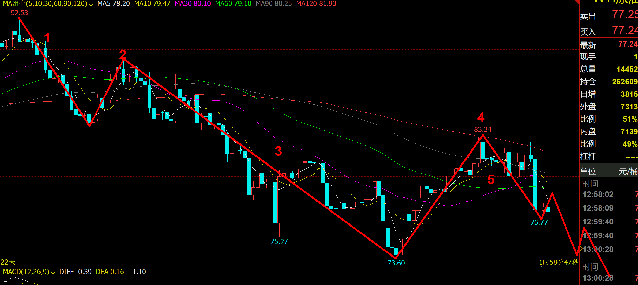This screenshot has width=638, height=285.
Task: Click the 12:58:02 tick row
Action: [610, 194]
